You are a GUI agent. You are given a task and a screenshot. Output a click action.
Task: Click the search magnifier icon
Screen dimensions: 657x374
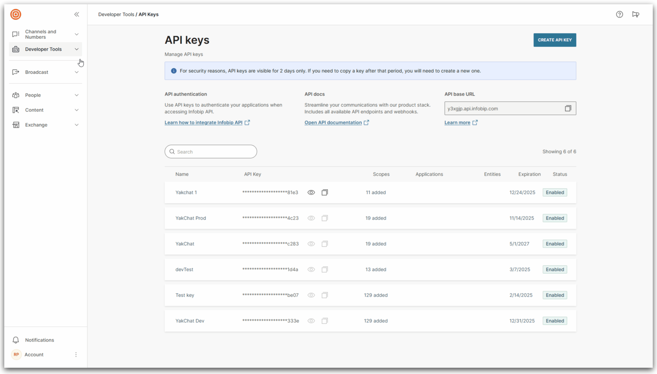[172, 152]
